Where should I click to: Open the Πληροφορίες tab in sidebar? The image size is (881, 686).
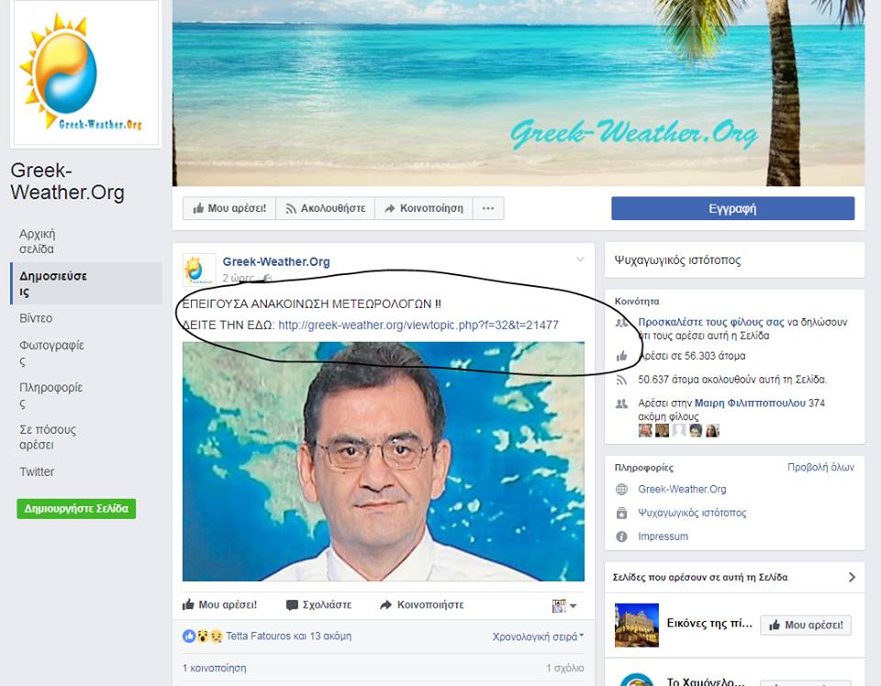[86, 395]
